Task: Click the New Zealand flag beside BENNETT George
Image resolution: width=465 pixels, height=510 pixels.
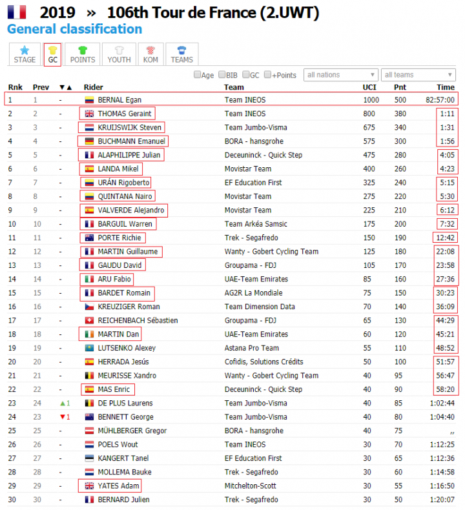Action: pos(89,417)
